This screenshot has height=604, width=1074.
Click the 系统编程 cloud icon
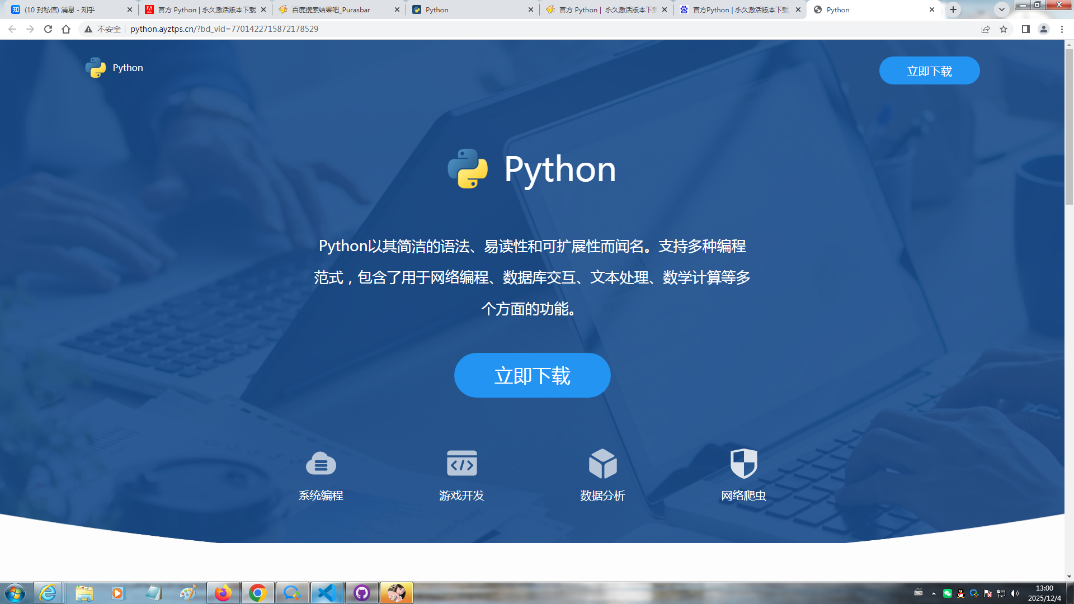[x=321, y=464]
